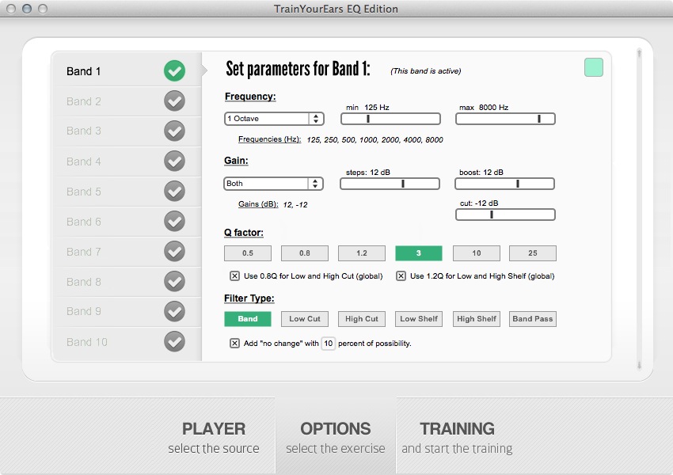
Task: Open the 1 Octave frequency dropdown
Action: [x=274, y=119]
